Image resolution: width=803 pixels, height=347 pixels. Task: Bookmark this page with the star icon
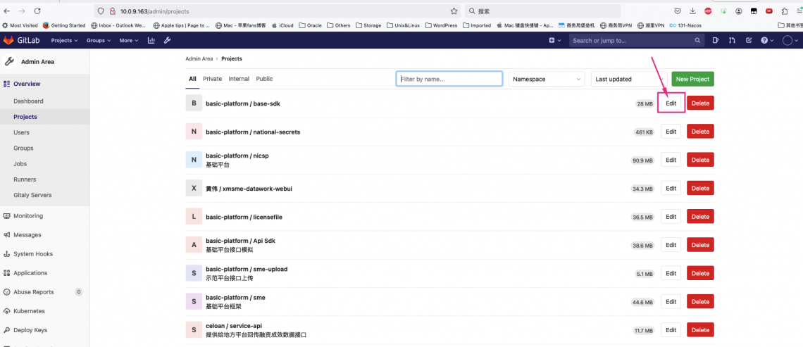click(x=454, y=11)
